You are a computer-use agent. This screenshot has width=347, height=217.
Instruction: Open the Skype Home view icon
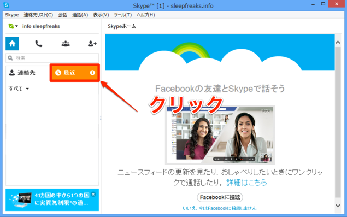pos(12,44)
